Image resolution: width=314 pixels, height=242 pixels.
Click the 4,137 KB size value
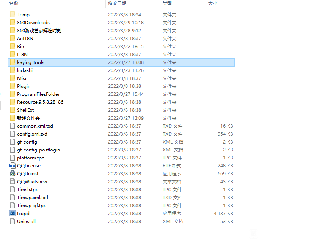(x=223, y=213)
